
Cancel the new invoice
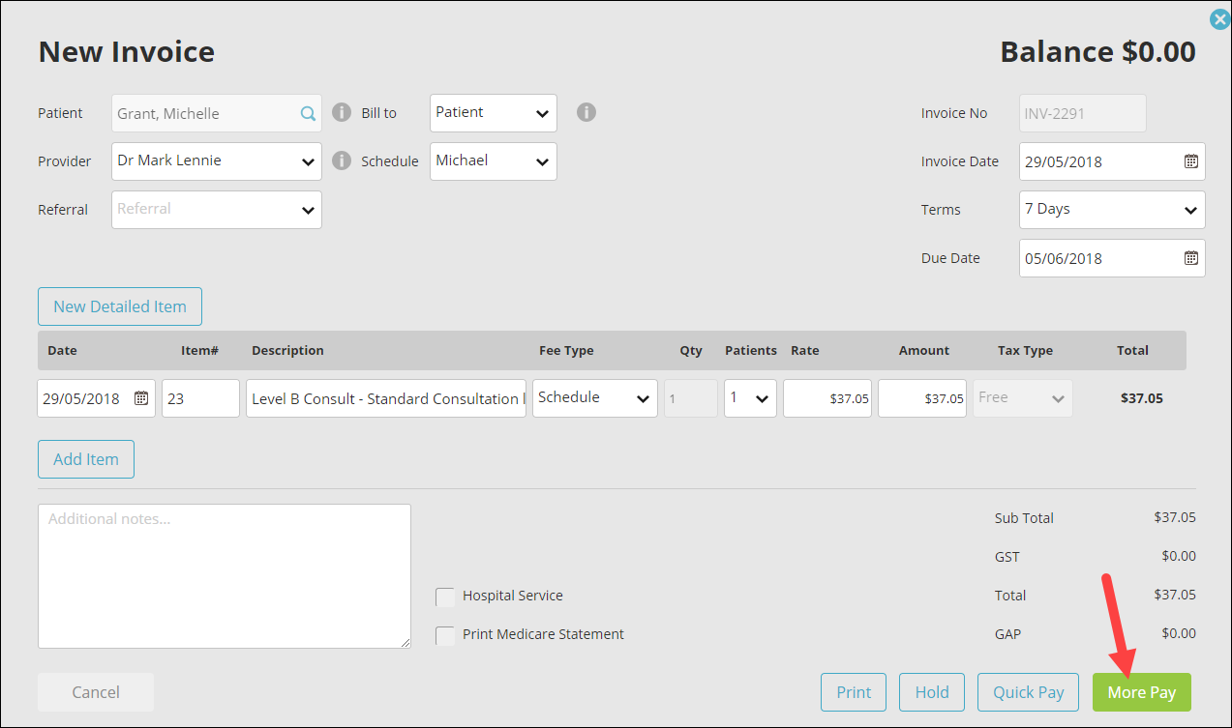click(96, 692)
